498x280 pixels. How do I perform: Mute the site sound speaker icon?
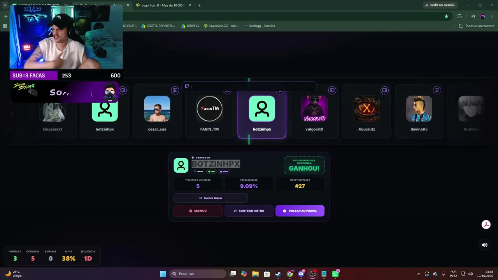[x=484, y=245]
